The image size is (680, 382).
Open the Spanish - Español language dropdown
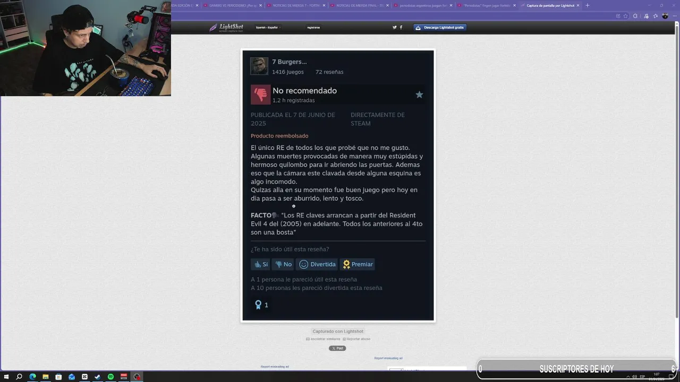click(x=267, y=28)
